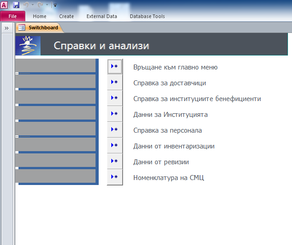Screen dimensions: 292x245
Task: Open the Undo history dropdown arrow
Action: (x=32, y=5)
